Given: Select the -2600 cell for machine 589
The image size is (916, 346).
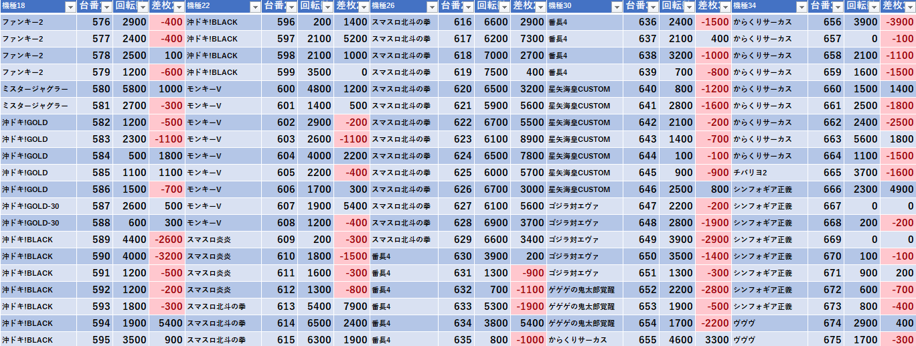Looking at the screenshot, I should [x=167, y=240].
